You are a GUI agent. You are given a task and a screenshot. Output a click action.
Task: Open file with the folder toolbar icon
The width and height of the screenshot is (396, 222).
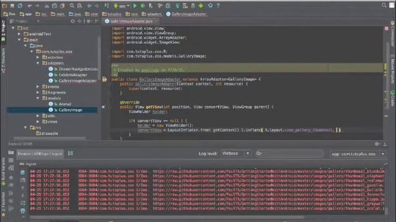pos(4,6)
